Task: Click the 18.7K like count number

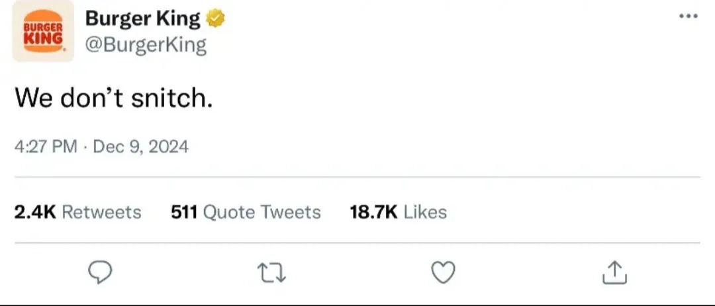Action: (x=373, y=212)
